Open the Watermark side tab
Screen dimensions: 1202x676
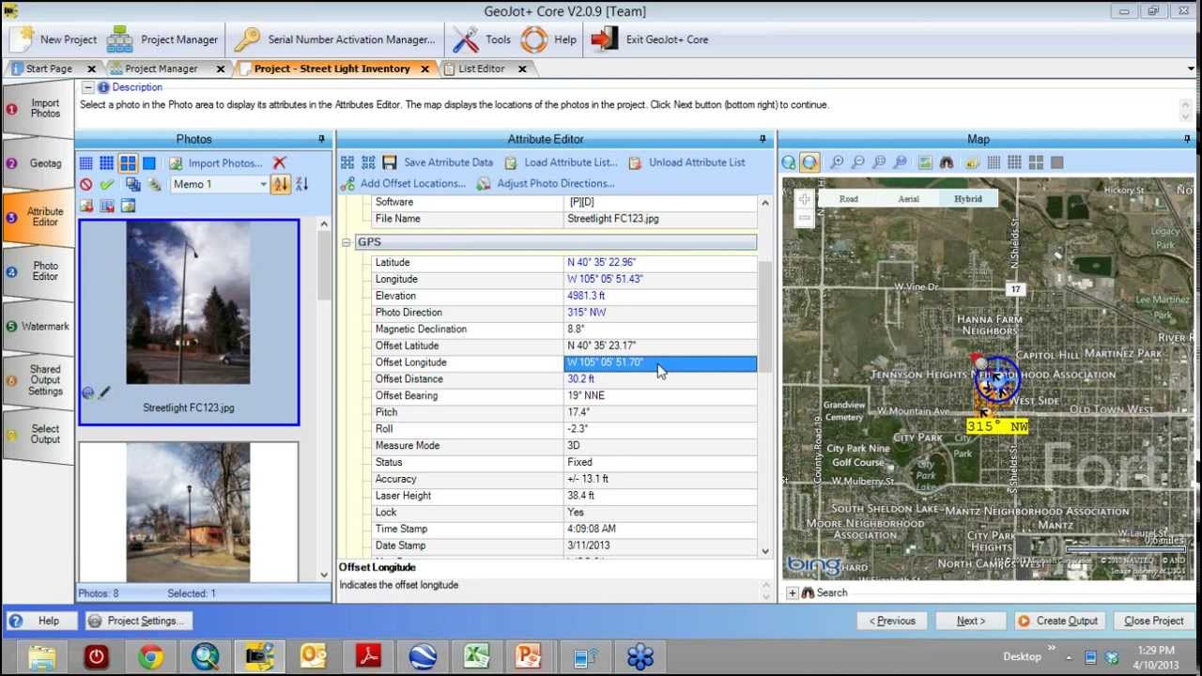[x=39, y=327]
